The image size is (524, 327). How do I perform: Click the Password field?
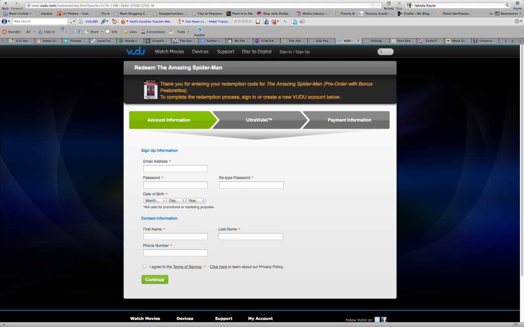(176, 185)
